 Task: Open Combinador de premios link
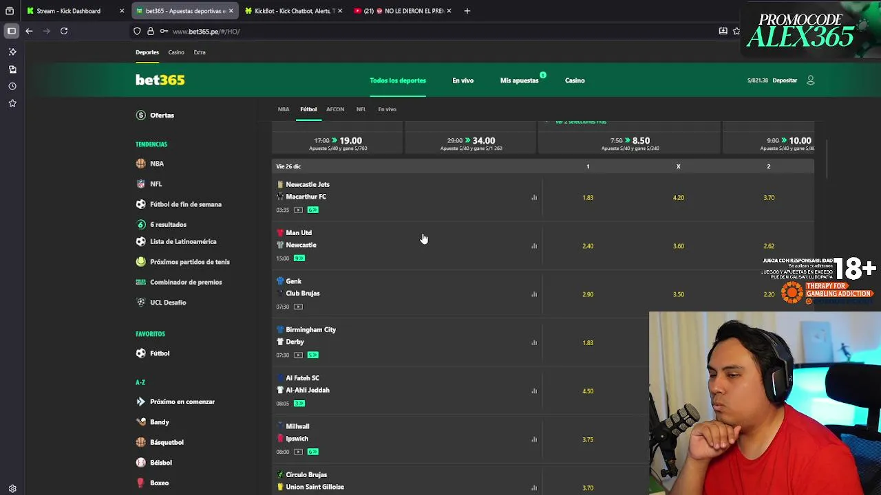(x=186, y=283)
